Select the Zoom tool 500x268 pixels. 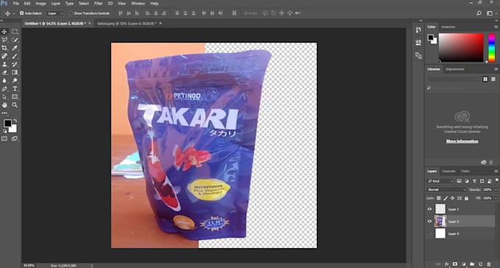[15, 105]
